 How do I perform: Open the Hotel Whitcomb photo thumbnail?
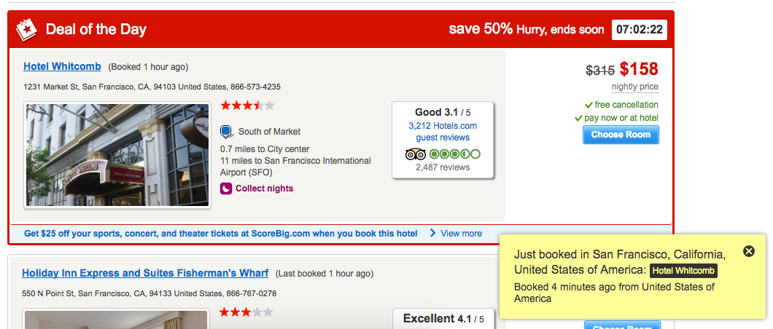tap(118, 155)
